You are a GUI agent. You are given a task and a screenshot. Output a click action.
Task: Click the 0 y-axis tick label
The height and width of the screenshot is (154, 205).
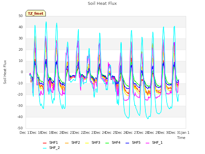point(22,72)
